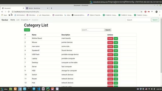Open the image viewer icon in taskbar
The image size is (162, 91).
coord(52,89)
